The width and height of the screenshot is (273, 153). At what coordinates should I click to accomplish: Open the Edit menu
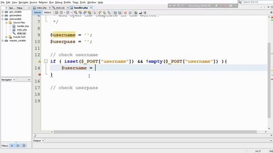coord(8,3)
